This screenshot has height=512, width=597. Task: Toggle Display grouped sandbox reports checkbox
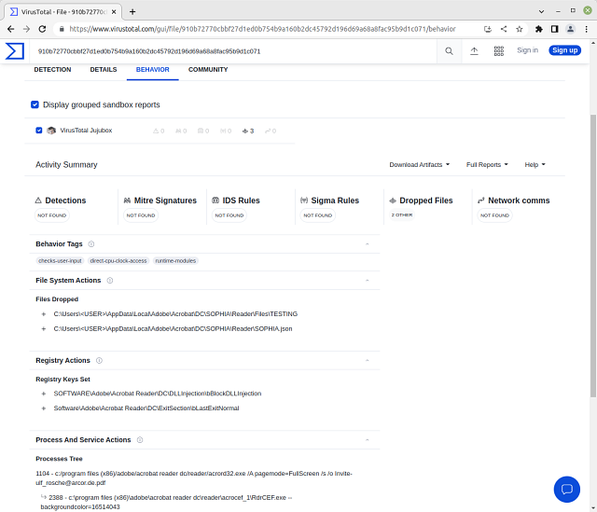click(35, 104)
